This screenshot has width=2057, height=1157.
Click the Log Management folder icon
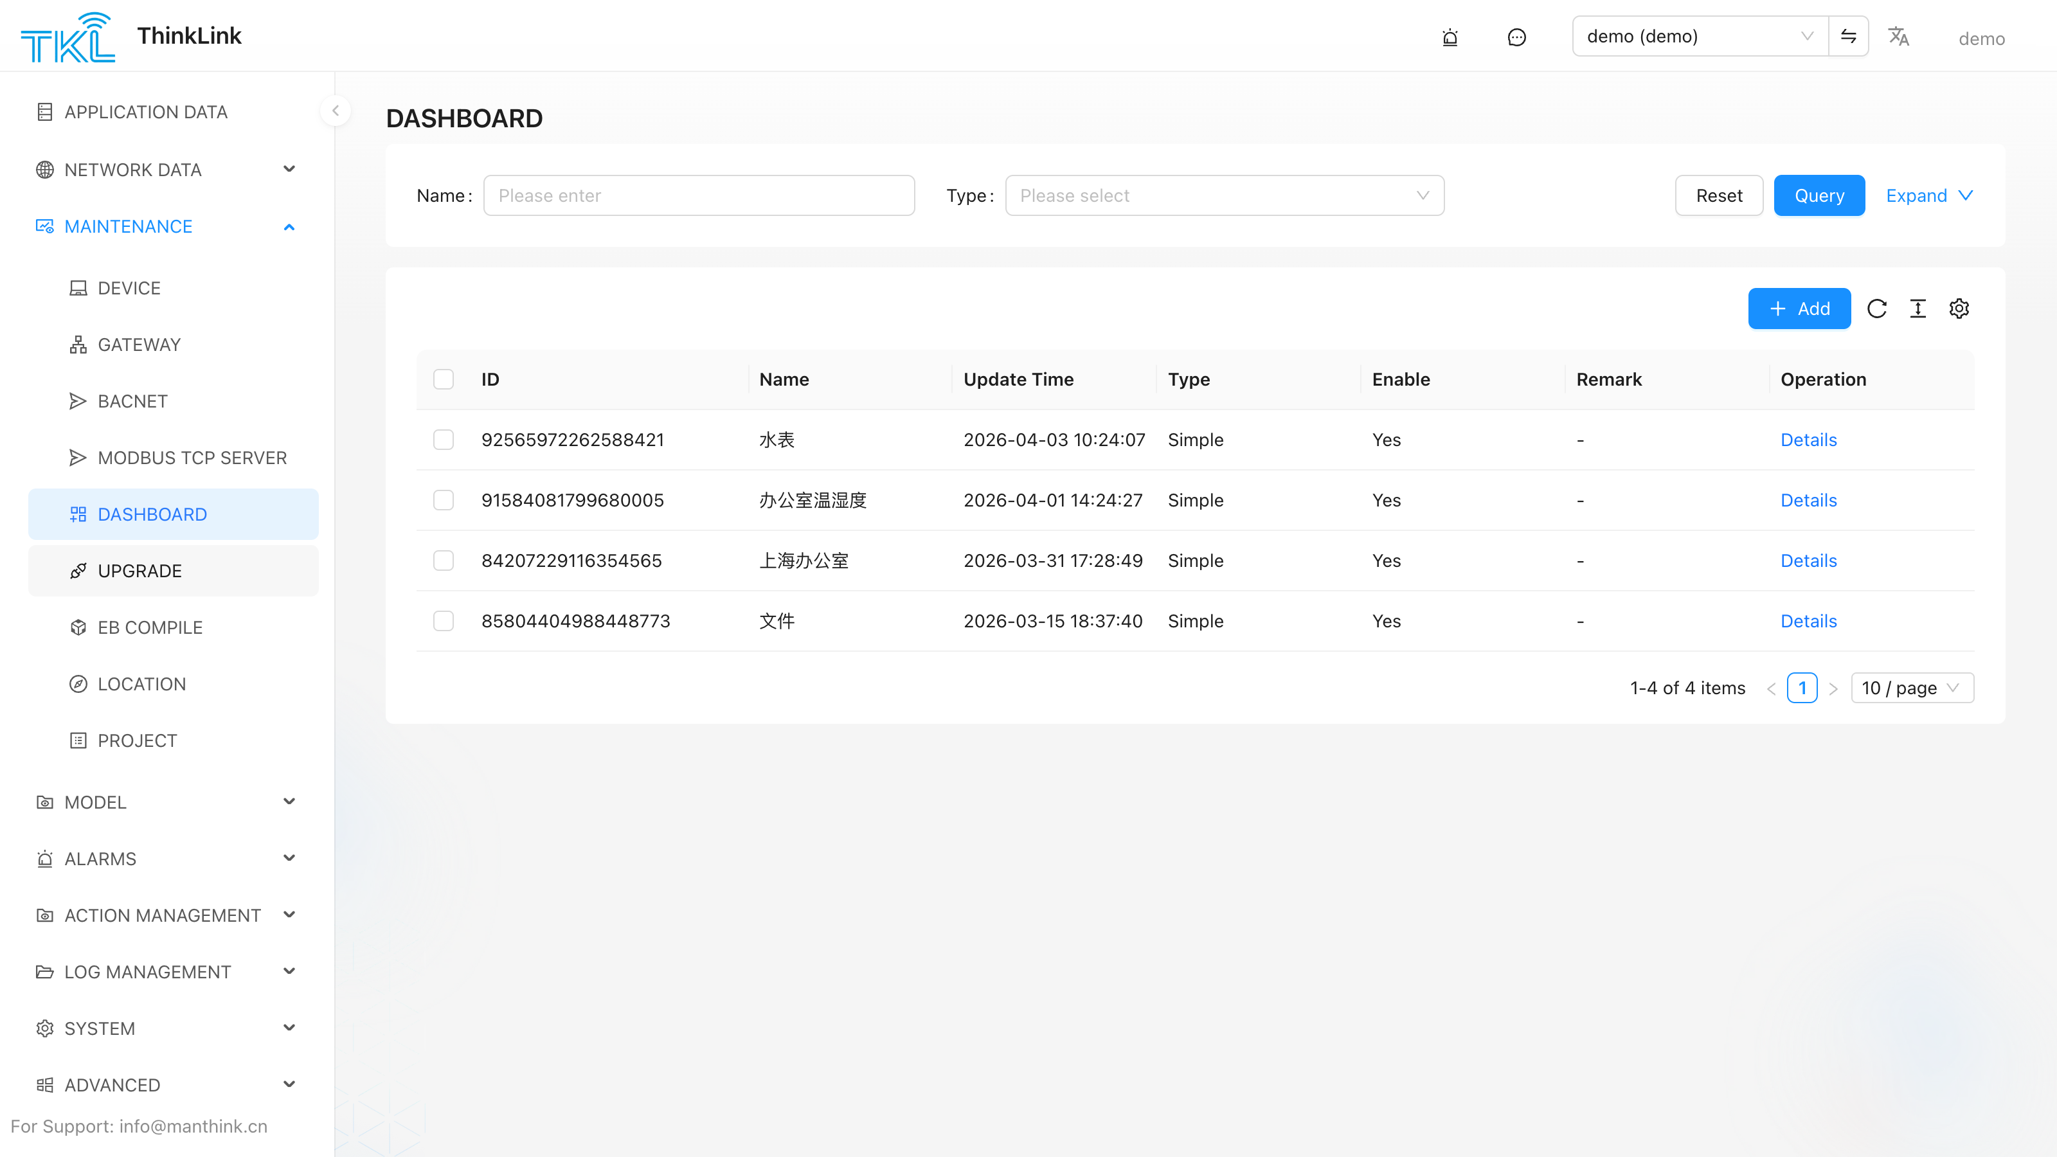(x=45, y=972)
